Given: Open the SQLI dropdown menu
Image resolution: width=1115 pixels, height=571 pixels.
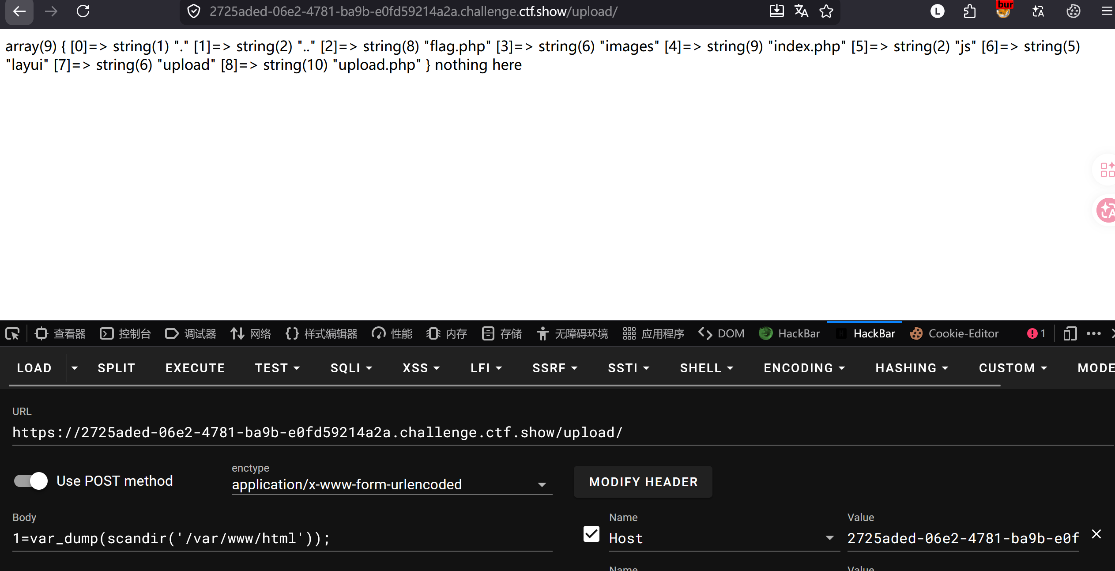Looking at the screenshot, I should [x=351, y=368].
